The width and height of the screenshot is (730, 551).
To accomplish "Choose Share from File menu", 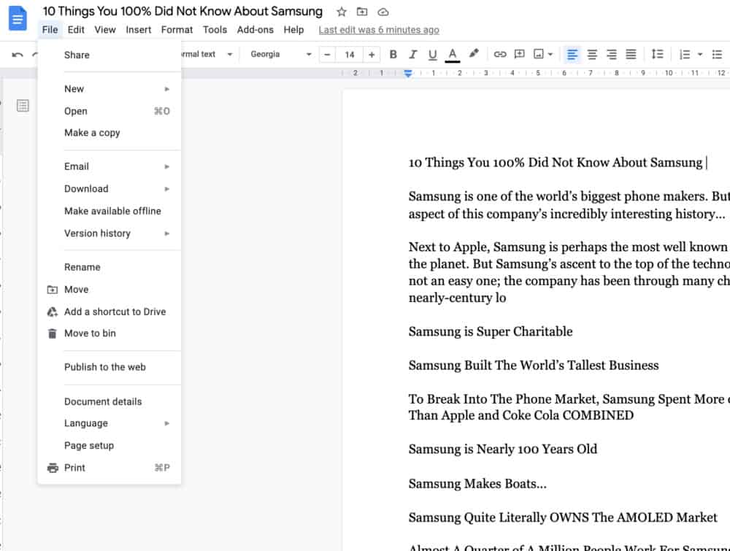I will tap(109, 55).
